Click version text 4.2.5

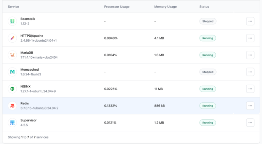(x=24, y=125)
